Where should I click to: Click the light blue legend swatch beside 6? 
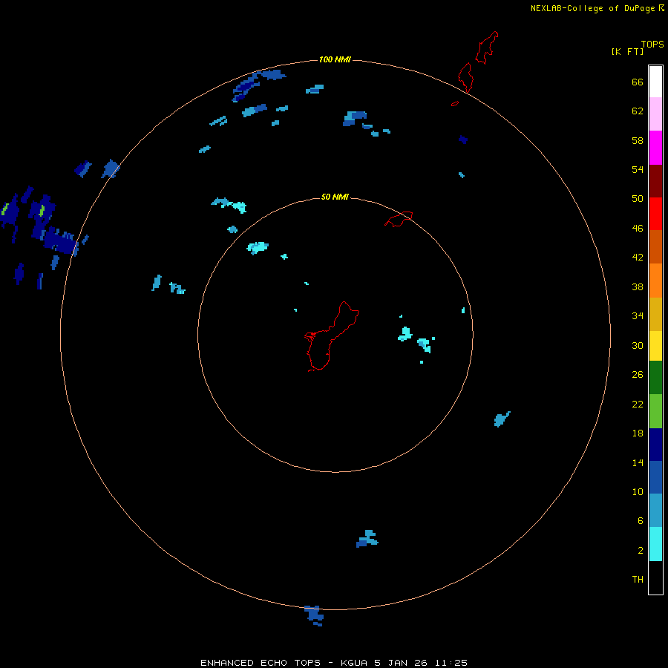(655, 511)
